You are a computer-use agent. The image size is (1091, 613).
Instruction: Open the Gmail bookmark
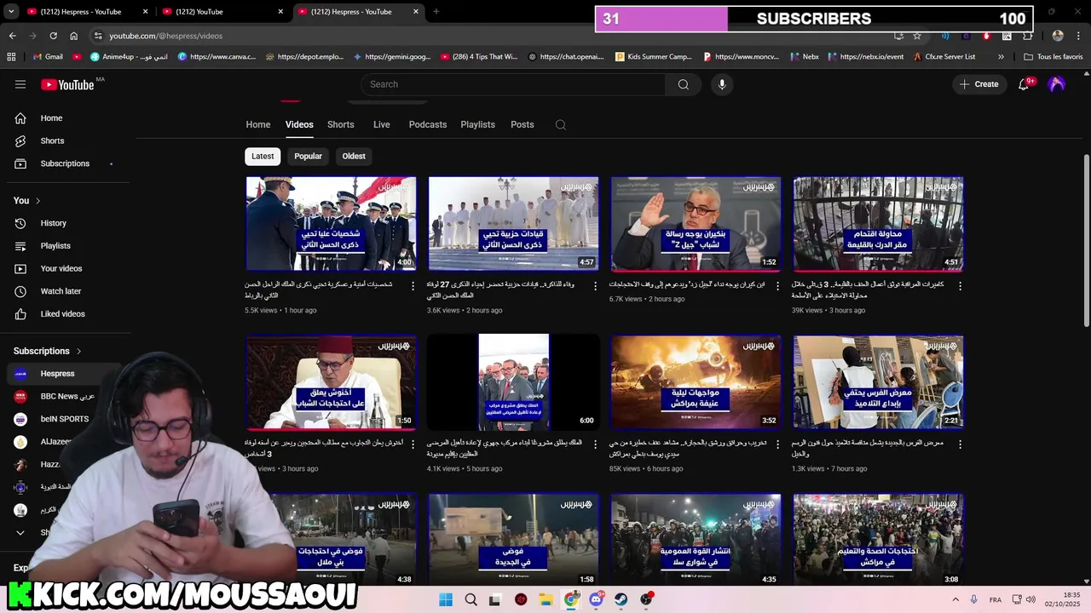(48, 57)
